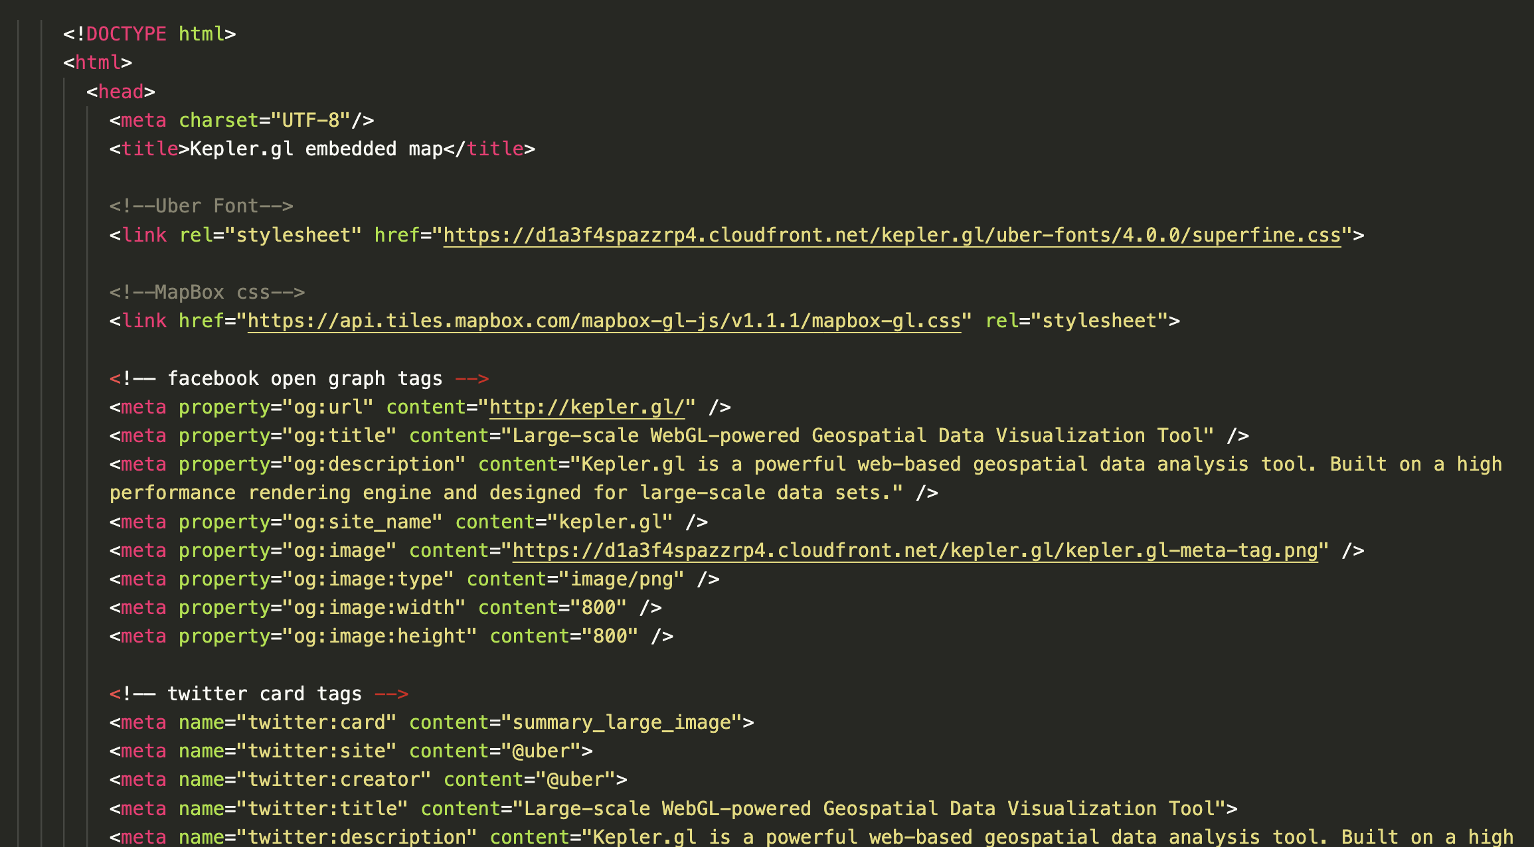The image size is (1534, 847).
Task: Place cursor on the opening html tag
Action: 98,63
